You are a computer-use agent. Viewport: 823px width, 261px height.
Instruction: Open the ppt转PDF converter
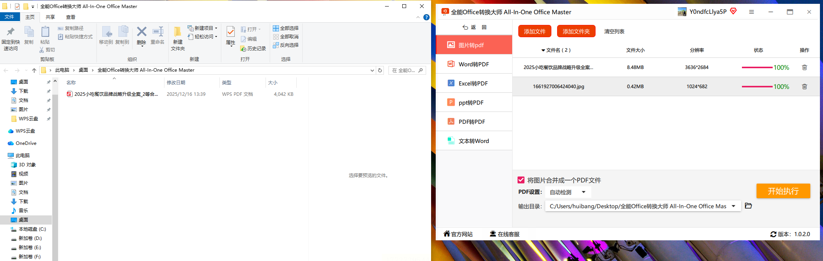point(474,102)
